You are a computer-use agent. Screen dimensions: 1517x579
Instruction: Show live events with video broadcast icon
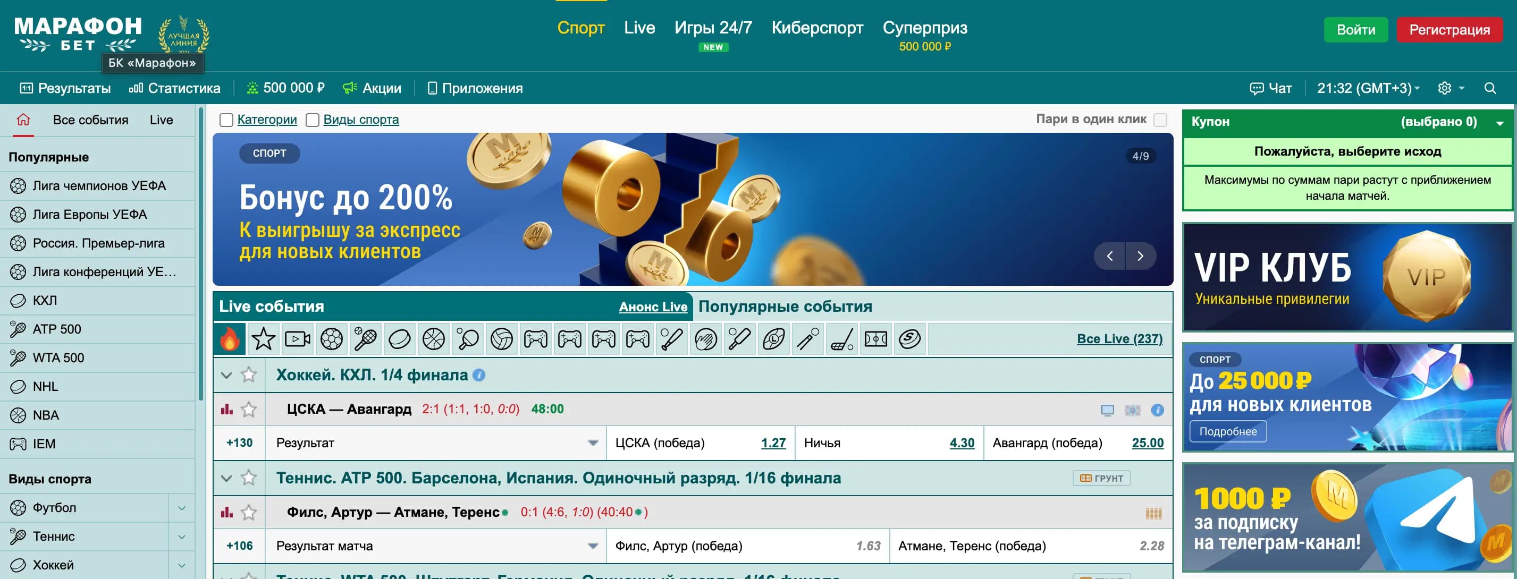(x=297, y=339)
